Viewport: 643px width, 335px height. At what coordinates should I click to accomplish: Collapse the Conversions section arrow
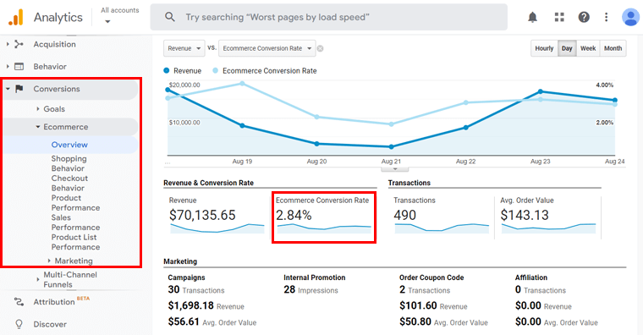(8, 89)
